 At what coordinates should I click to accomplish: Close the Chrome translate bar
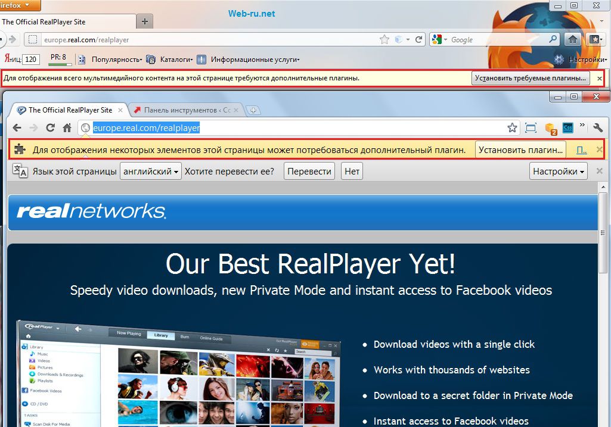pyautogui.click(x=599, y=171)
